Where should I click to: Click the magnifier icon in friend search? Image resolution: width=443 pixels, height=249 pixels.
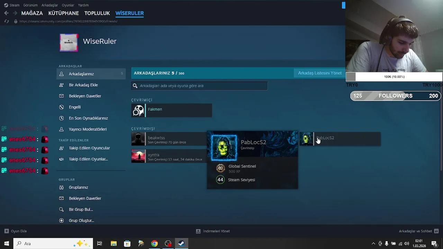[x=135, y=86]
